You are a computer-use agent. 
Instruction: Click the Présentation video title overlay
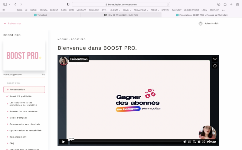(x=79, y=59)
